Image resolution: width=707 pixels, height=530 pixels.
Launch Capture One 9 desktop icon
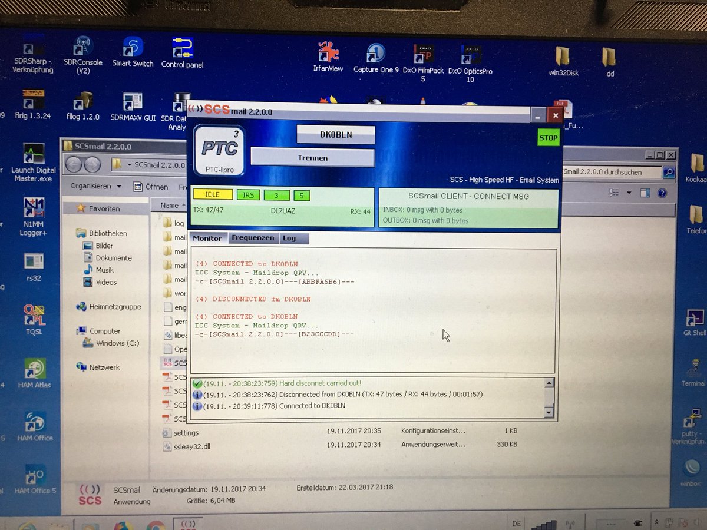pos(376,58)
